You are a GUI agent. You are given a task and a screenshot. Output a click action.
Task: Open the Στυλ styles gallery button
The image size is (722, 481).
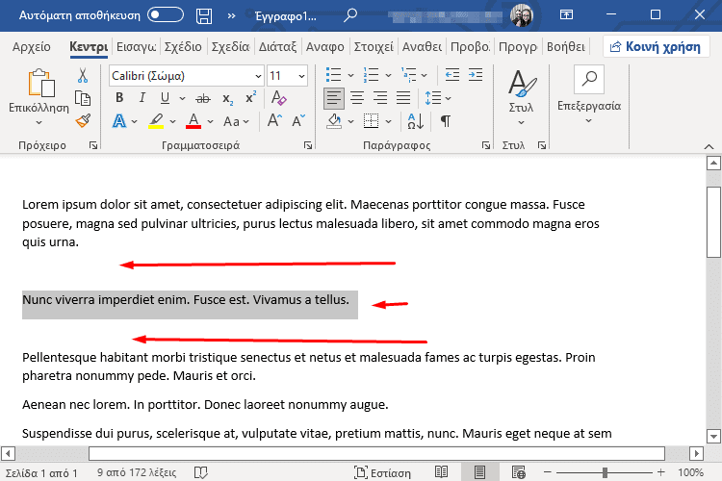click(x=521, y=96)
